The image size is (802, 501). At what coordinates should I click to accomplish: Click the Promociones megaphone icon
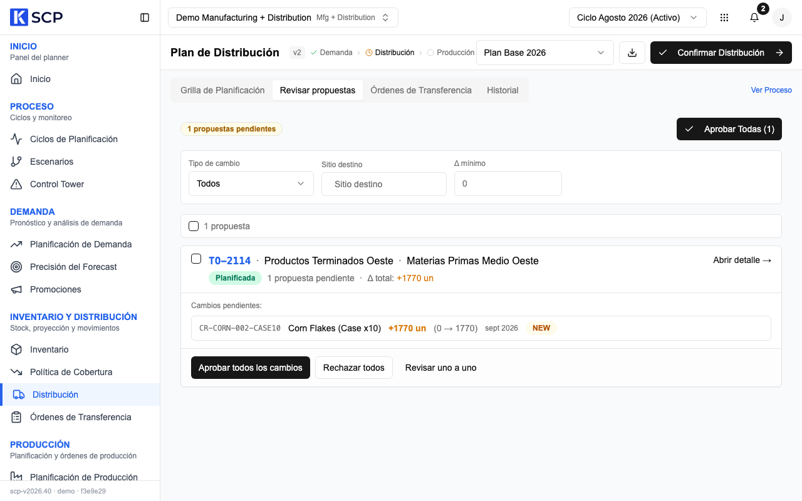pyautogui.click(x=17, y=289)
